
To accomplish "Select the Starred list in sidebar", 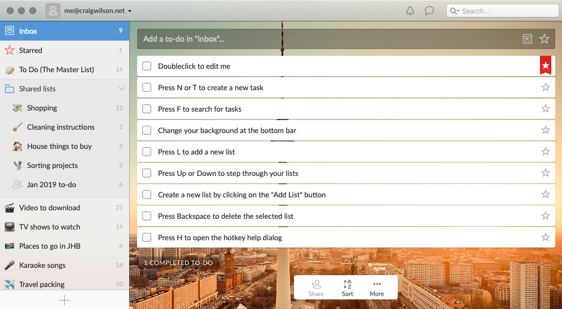I will (x=30, y=50).
